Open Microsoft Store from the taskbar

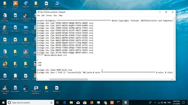coord(85,102)
